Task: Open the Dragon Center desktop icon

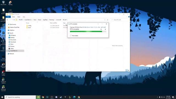Action: pyautogui.click(x=3, y=73)
